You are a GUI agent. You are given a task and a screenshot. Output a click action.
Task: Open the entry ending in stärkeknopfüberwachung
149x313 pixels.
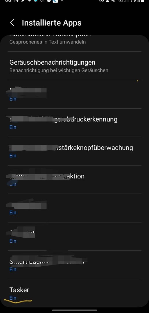pyautogui.click(x=75, y=151)
